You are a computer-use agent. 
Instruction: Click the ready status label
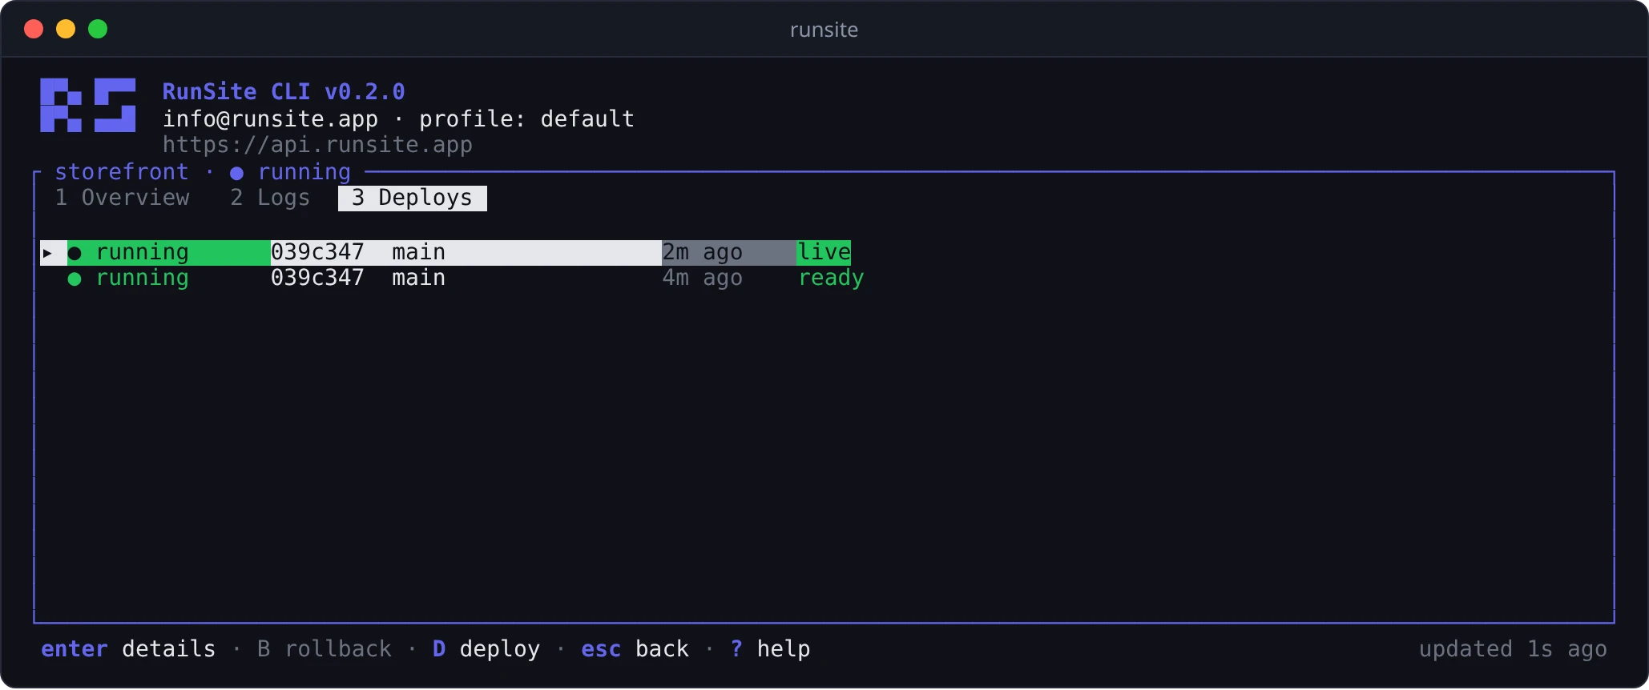click(831, 278)
